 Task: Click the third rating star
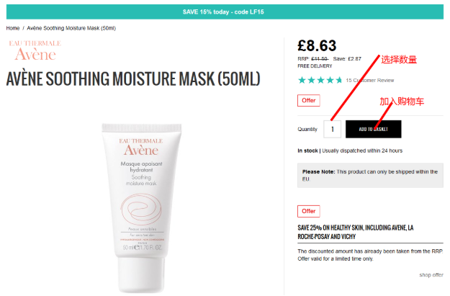coord(321,80)
